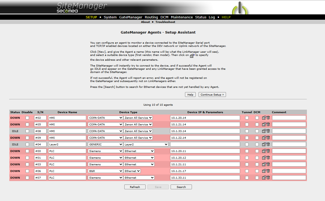
Task: Delete B&R agent #06 with trash icon
Action: point(268,171)
